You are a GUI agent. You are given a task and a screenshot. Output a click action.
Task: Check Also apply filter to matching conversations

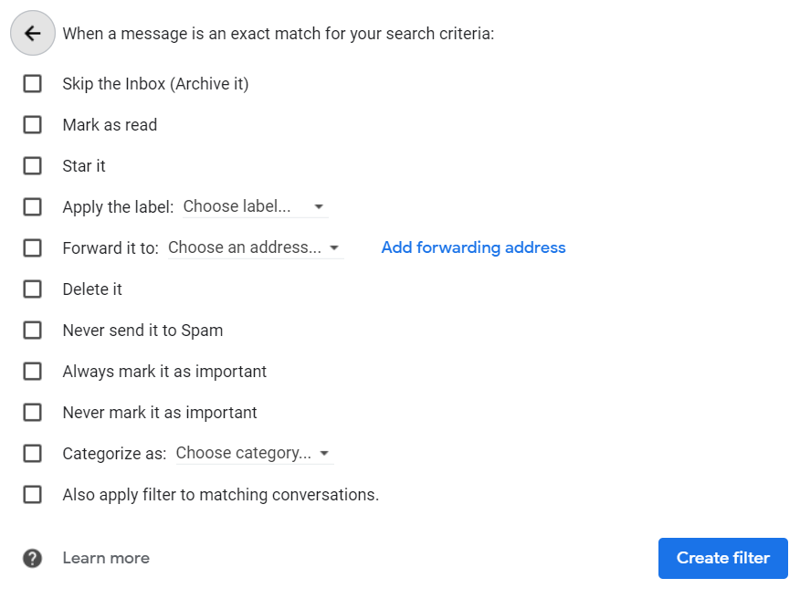33,495
